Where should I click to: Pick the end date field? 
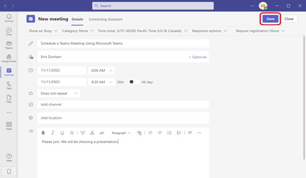point(62,82)
